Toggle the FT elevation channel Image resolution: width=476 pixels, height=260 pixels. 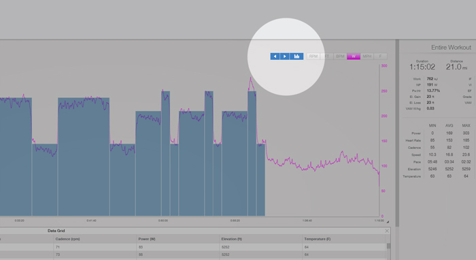pyautogui.click(x=327, y=56)
